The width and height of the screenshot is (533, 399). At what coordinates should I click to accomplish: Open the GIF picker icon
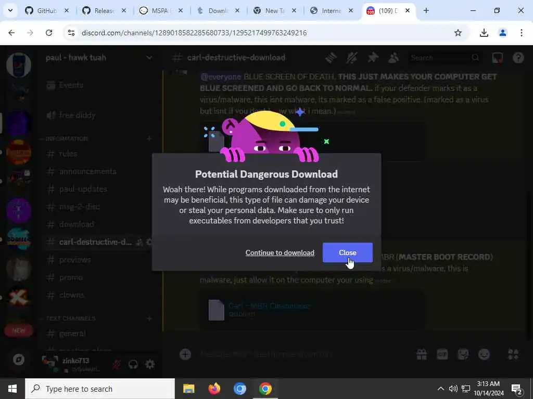pyautogui.click(x=442, y=354)
